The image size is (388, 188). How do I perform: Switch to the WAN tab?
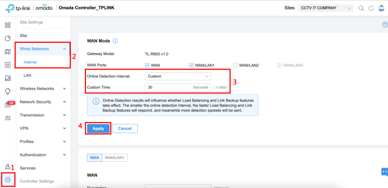click(x=95, y=157)
